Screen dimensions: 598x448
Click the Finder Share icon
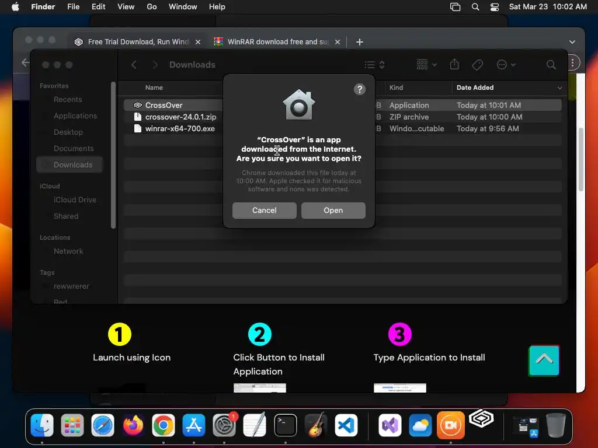click(x=454, y=64)
